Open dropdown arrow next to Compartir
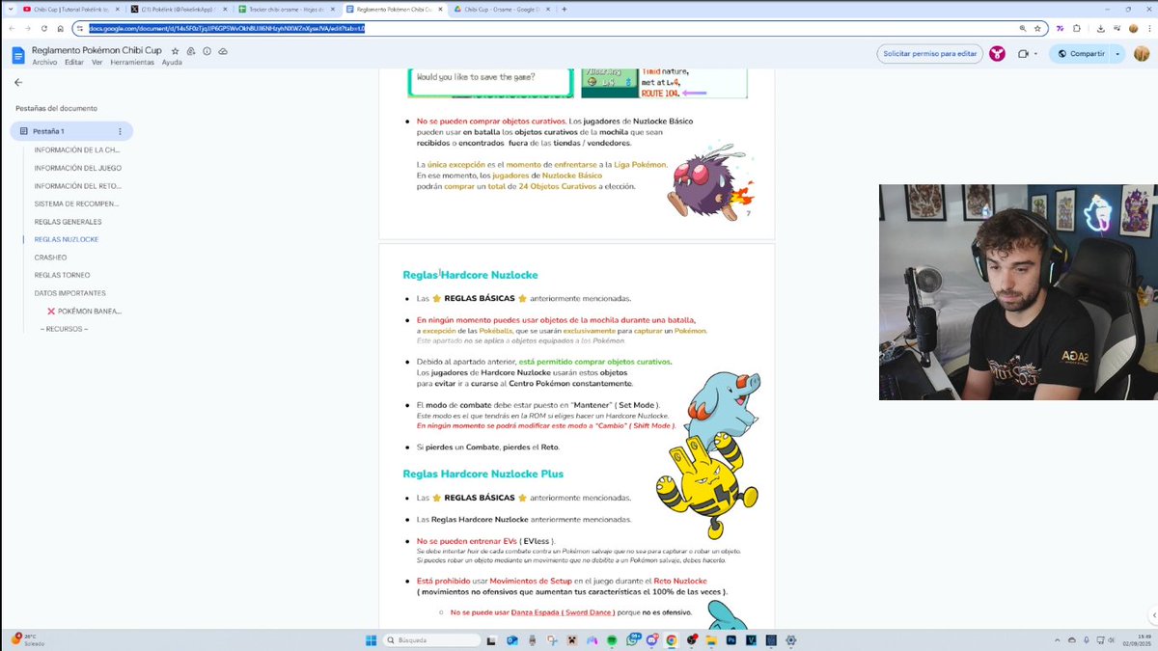The image size is (1158, 651). tap(1117, 53)
